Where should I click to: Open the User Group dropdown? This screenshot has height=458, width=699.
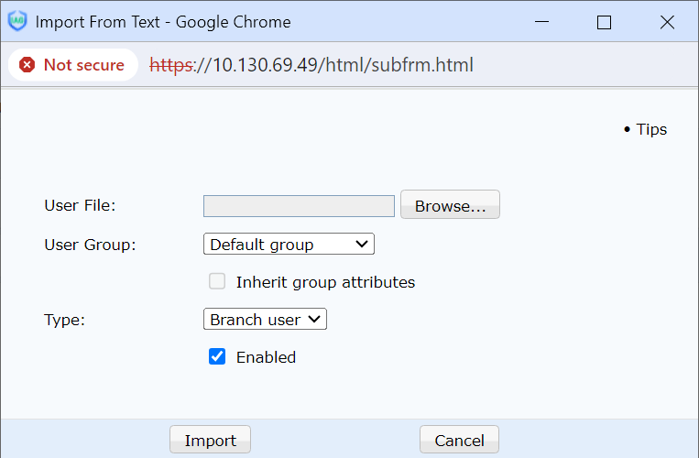(x=289, y=244)
